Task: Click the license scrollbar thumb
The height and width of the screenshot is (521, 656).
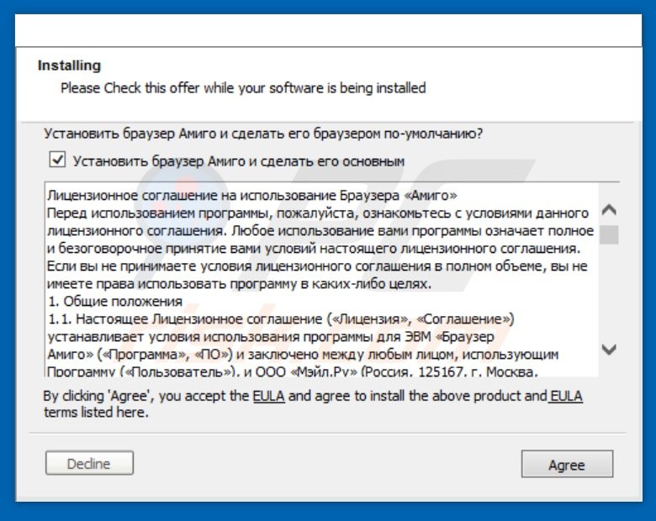Action: (x=611, y=234)
